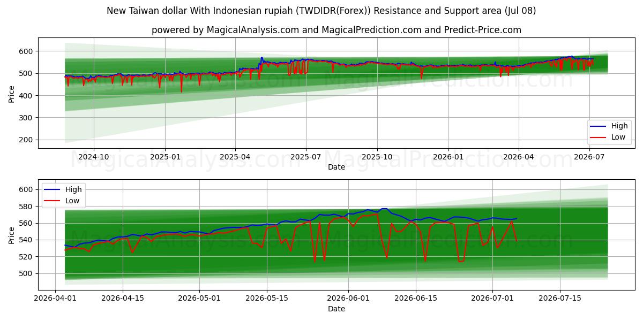Click the bottom chart 'Date' axis label
The image size is (643, 321).
coord(337,309)
